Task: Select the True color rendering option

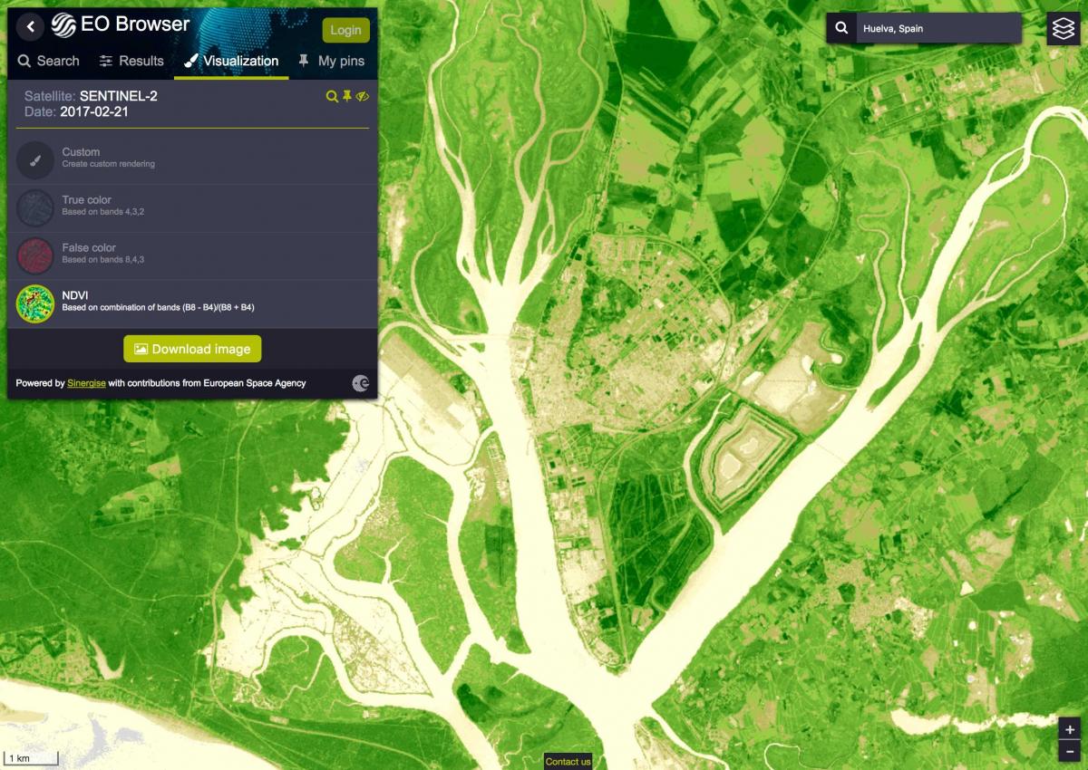Action: [x=34, y=207]
